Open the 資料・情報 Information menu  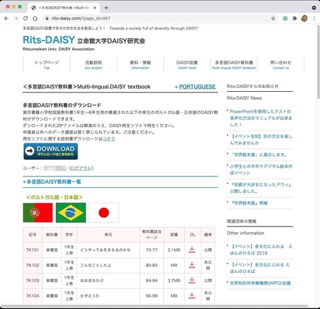coord(140,65)
